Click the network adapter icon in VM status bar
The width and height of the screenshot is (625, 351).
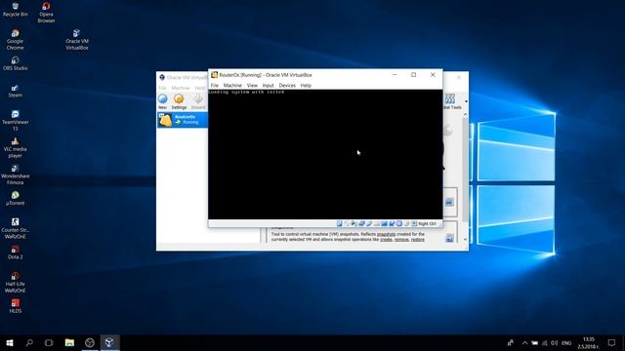[x=361, y=223]
